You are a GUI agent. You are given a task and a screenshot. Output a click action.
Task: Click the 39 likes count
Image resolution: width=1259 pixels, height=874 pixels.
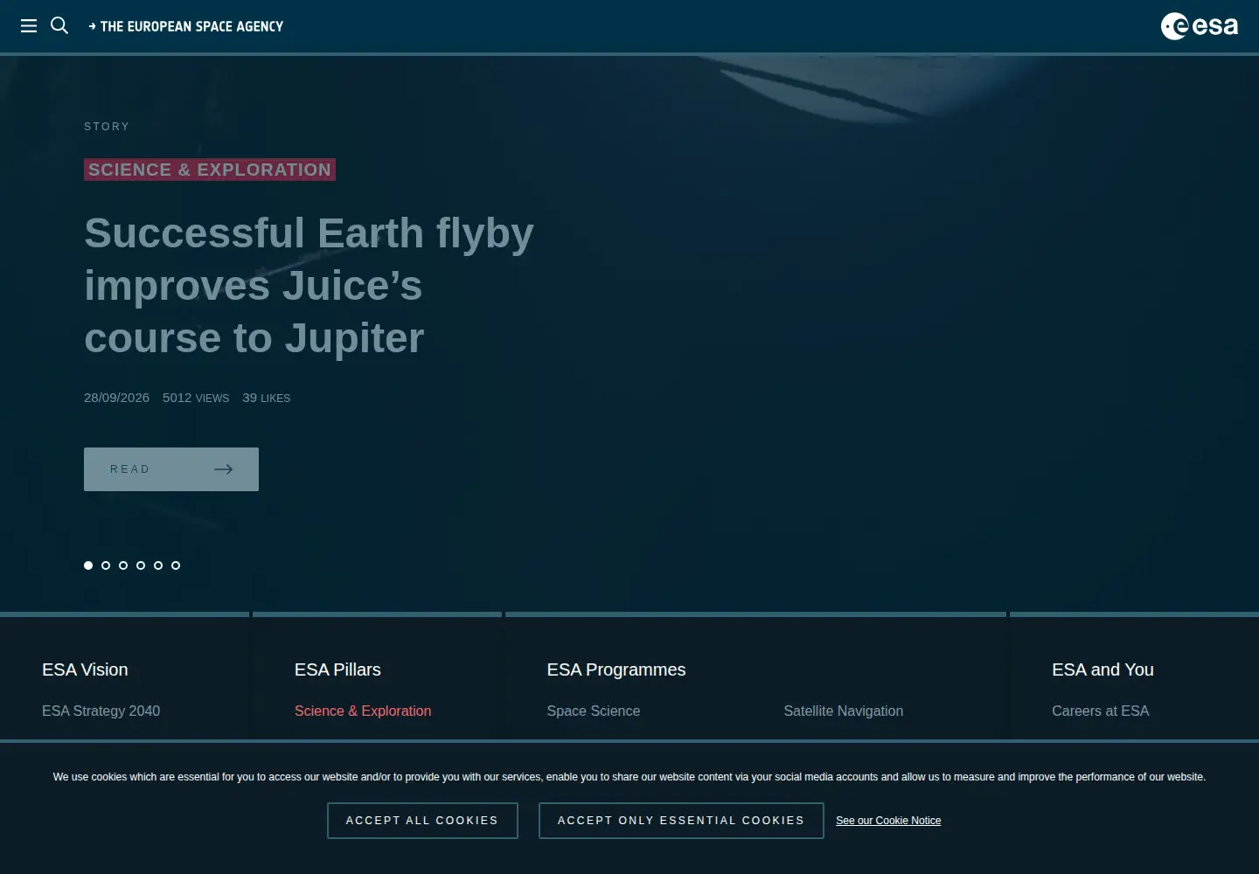tap(267, 398)
